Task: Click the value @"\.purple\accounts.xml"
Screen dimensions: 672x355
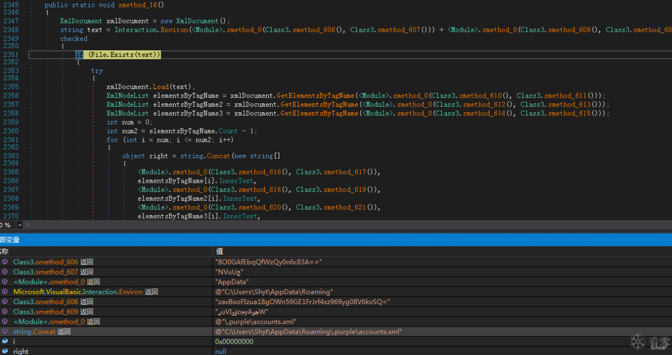Action: coord(255,321)
